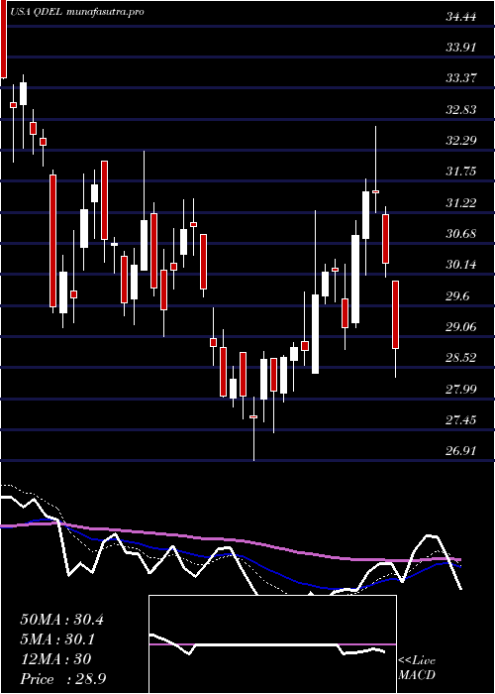
Task: Click inside the MACD inset chart box
Action: tap(272, 644)
